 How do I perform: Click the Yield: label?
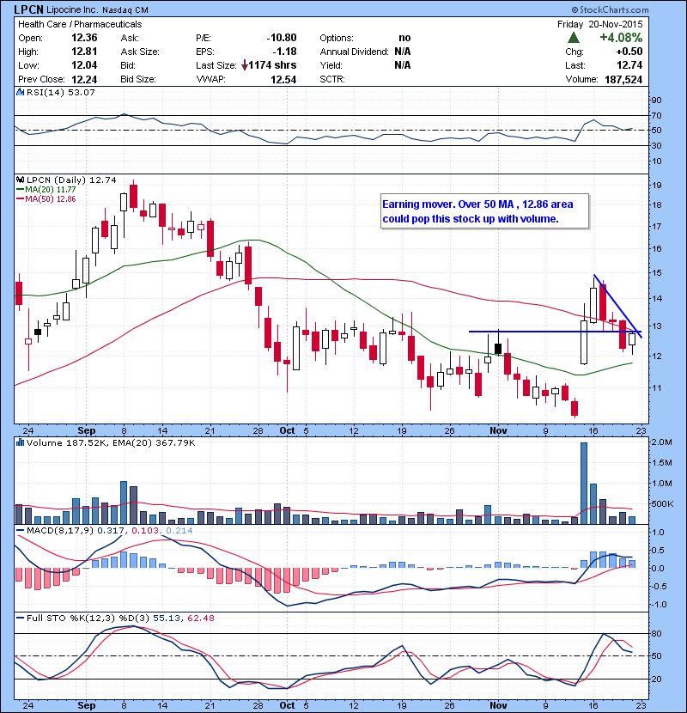pos(331,65)
